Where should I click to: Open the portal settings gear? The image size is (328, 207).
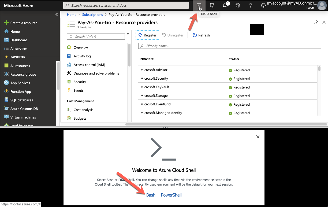[x=237, y=5]
